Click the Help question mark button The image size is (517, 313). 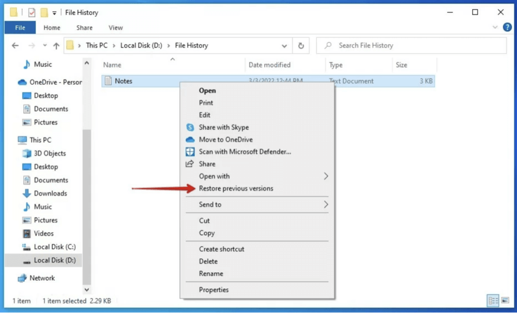507,27
